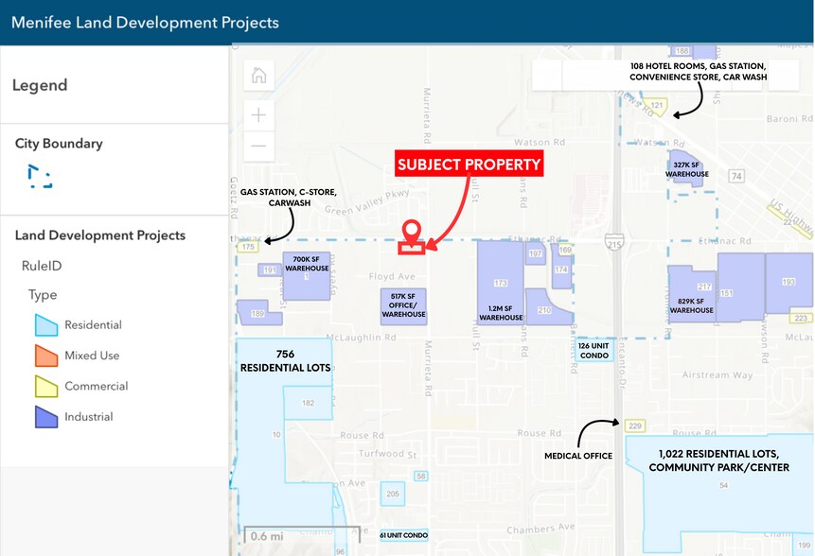Click the Industrial purple legend swatch
This screenshot has height=556, width=815.
click(x=46, y=416)
